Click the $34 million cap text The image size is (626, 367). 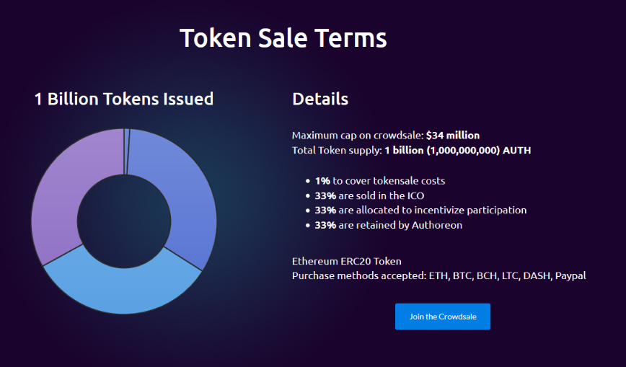click(453, 136)
